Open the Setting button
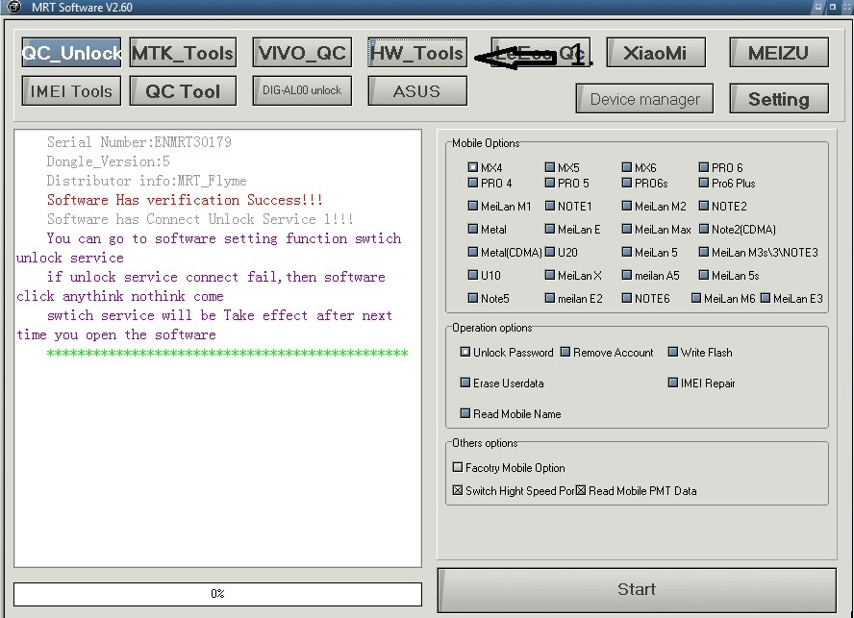854x618 pixels. [x=779, y=99]
